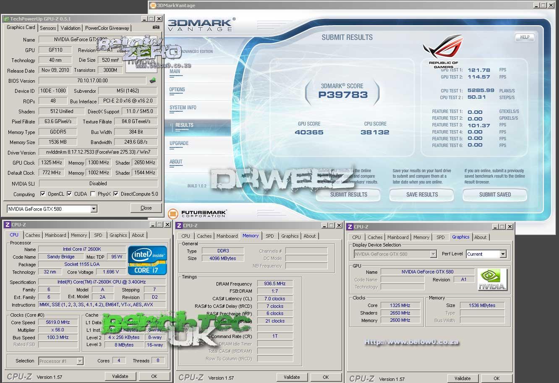559x383 pixels.
Task: Click the CPU score 38132
Action: (375, 132)
